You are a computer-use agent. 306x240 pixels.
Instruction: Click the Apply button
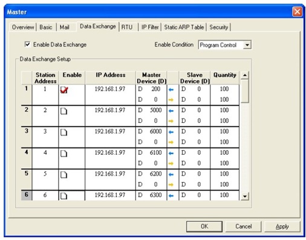tap(282, 227)
